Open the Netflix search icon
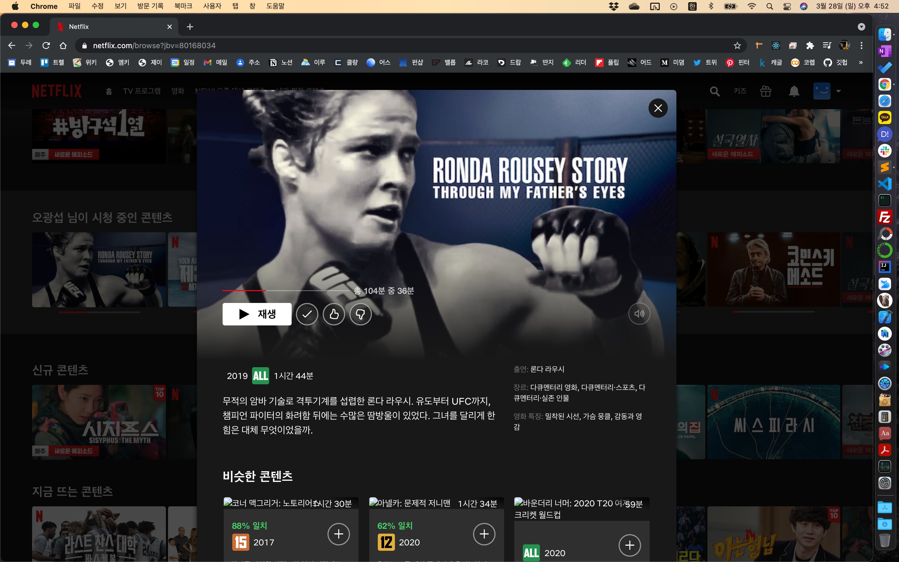 (x=714, y=91)
